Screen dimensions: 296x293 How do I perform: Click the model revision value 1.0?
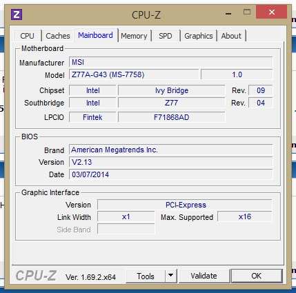pos(237,74)
